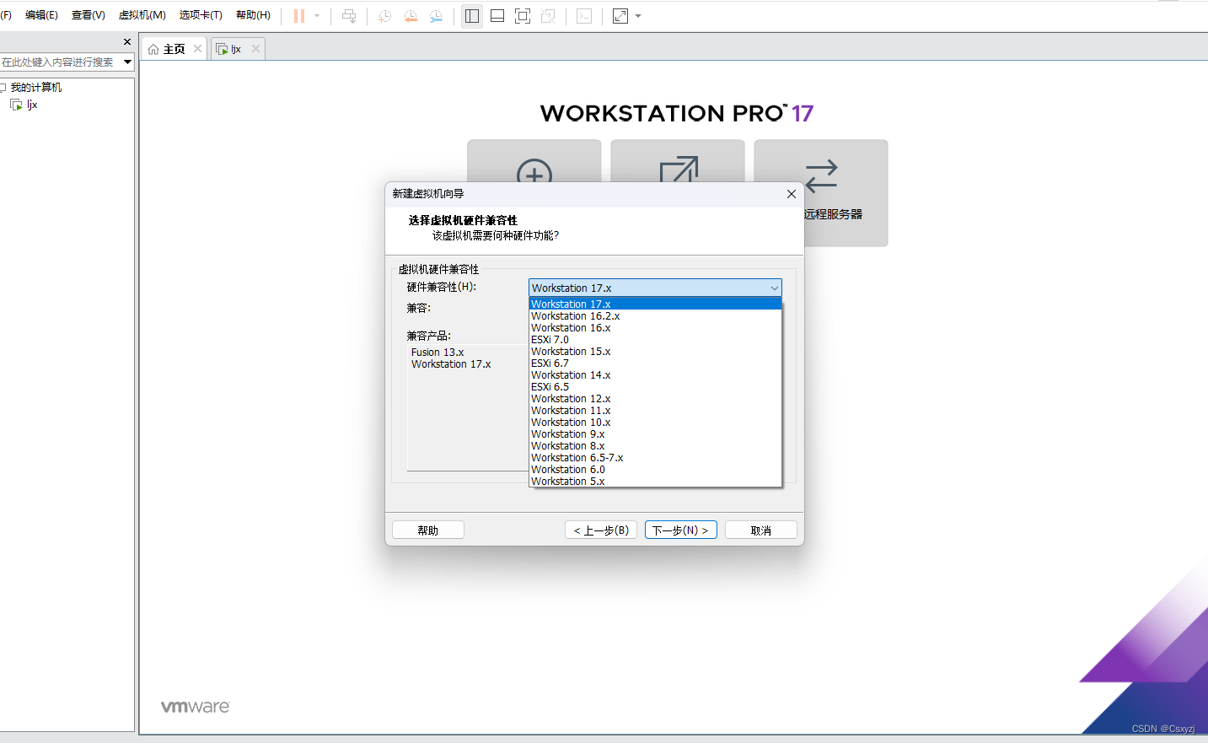
Task: Click the 帮助 button in the wizard
Action: pyautogui.click(x=428, y=530)
